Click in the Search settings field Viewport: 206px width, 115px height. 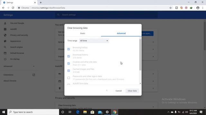tap(107, 15)
